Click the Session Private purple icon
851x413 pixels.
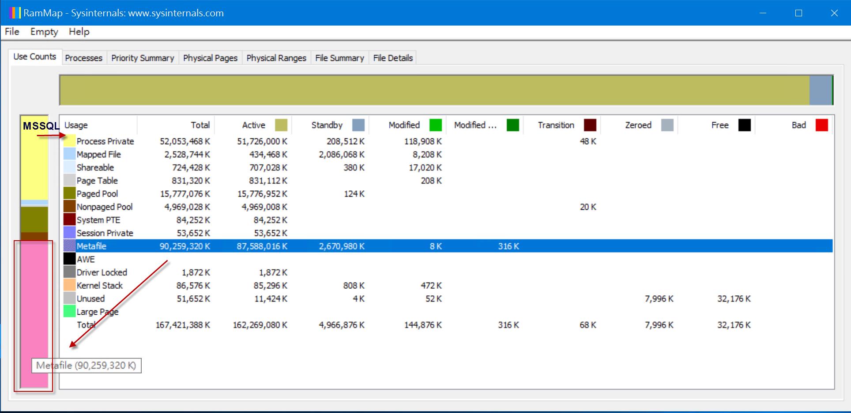69,233
